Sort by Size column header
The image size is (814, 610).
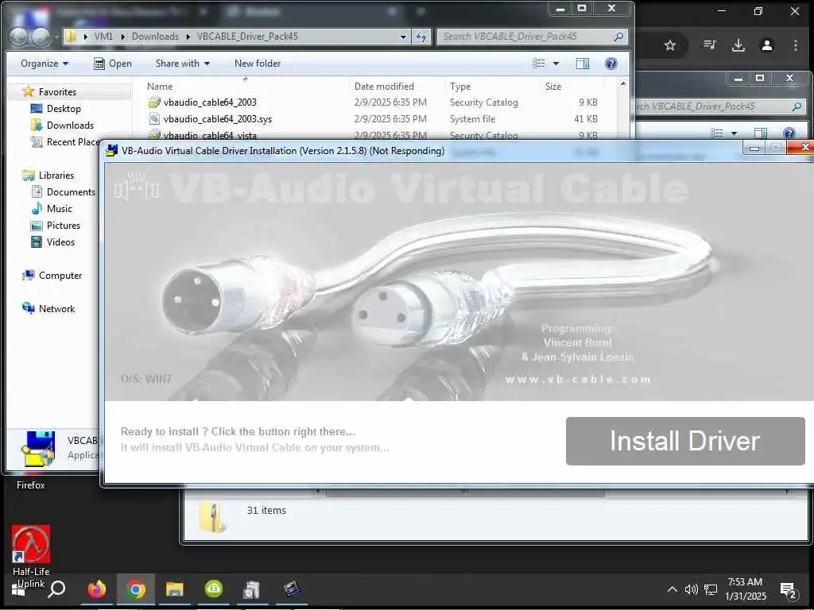553,86
